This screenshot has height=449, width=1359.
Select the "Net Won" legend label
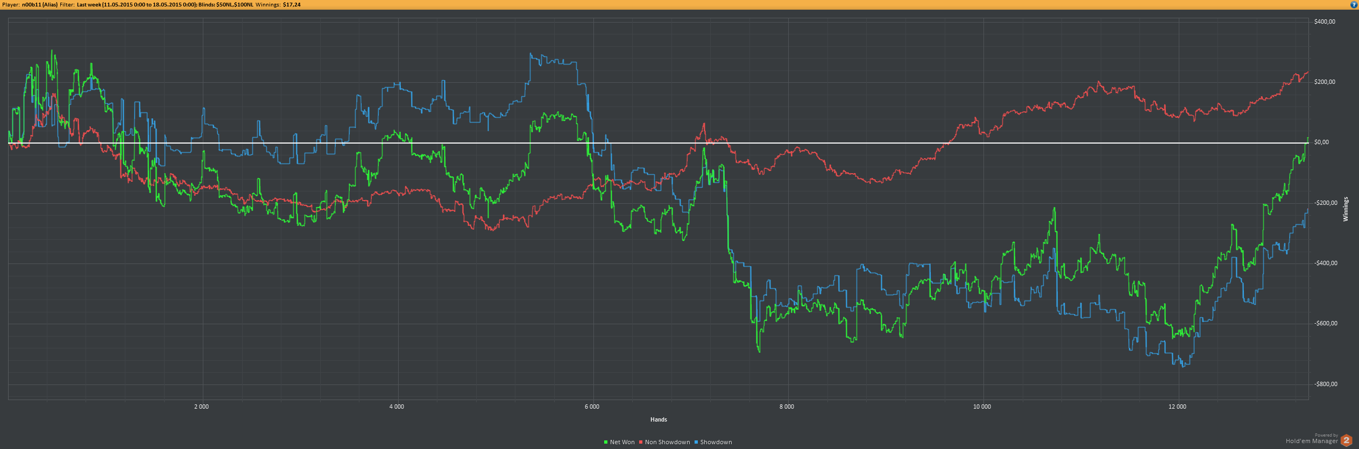[622, 443]
